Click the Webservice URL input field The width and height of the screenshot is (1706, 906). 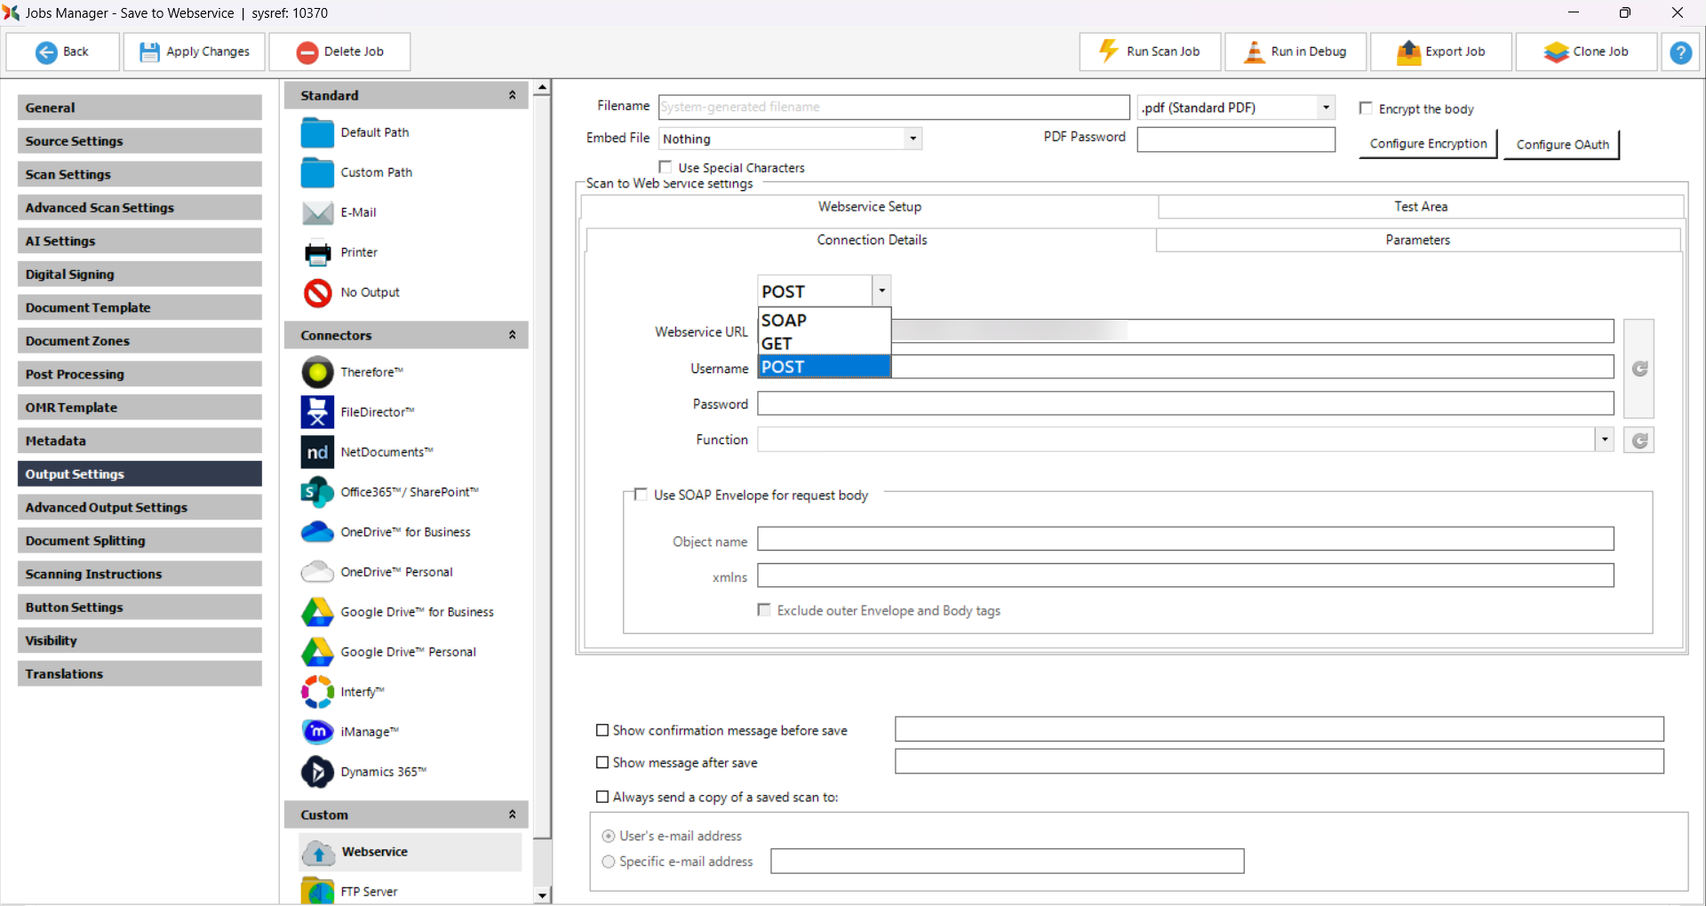click(1251, 331)
